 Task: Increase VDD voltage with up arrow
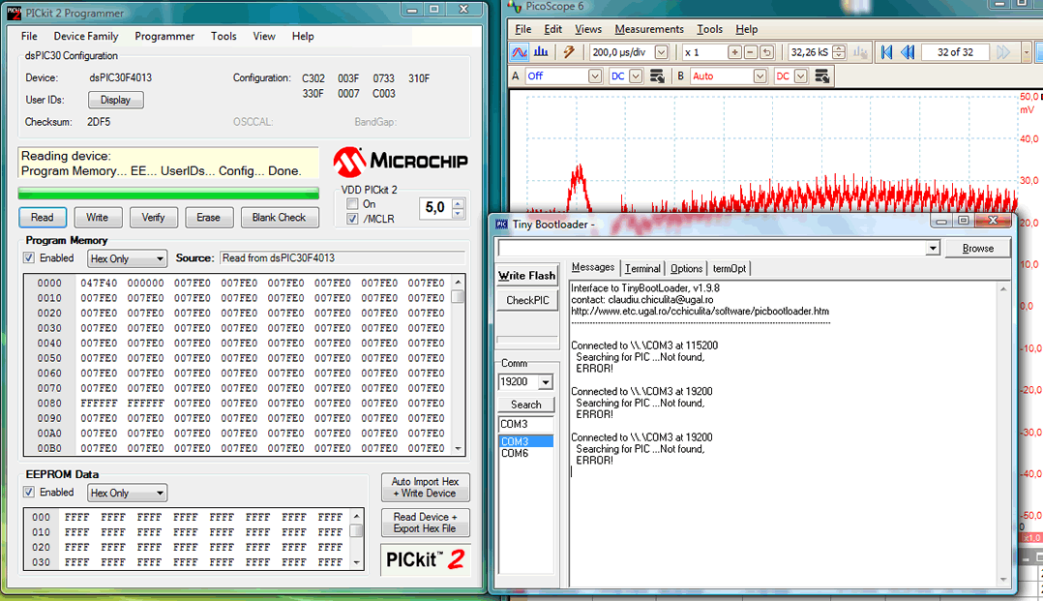pyautogui.click(x=458, y=203)
